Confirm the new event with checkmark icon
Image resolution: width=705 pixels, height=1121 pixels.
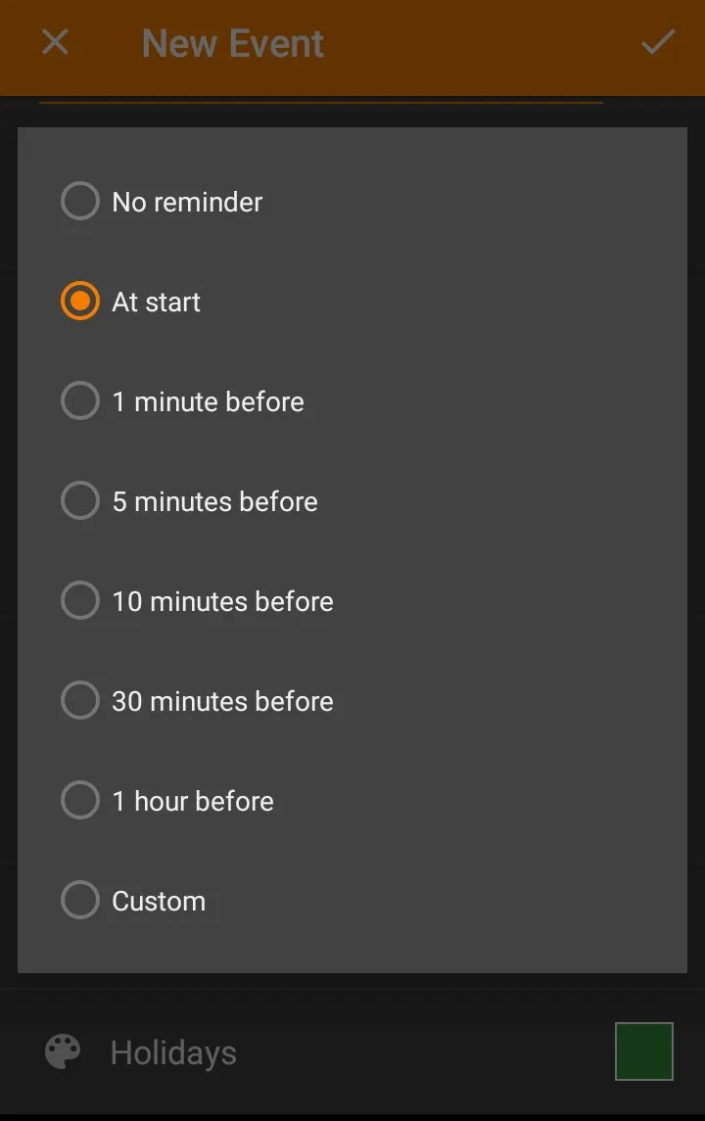658,42
